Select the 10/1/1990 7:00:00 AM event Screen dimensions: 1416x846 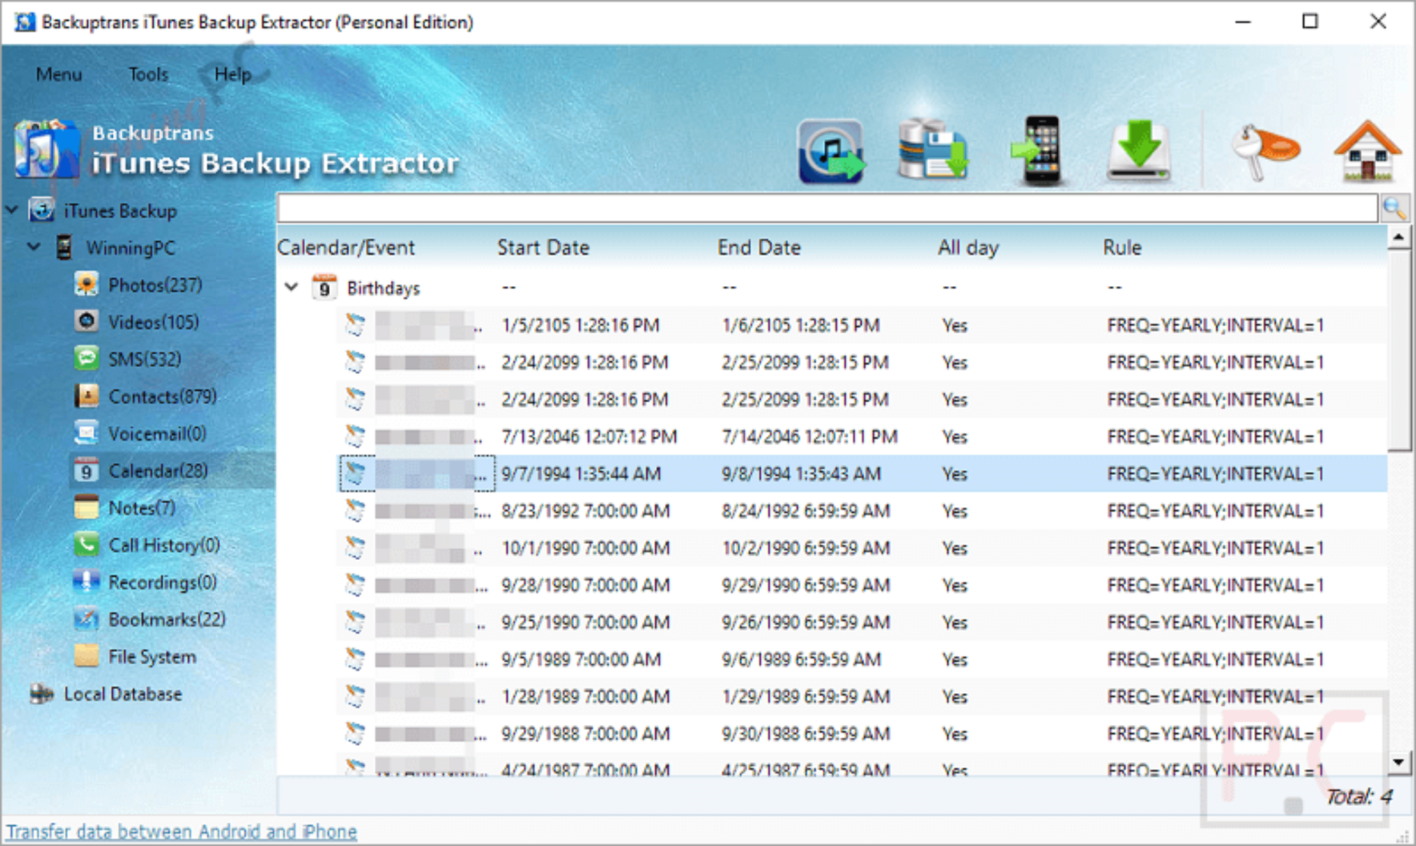coord(861,549)
